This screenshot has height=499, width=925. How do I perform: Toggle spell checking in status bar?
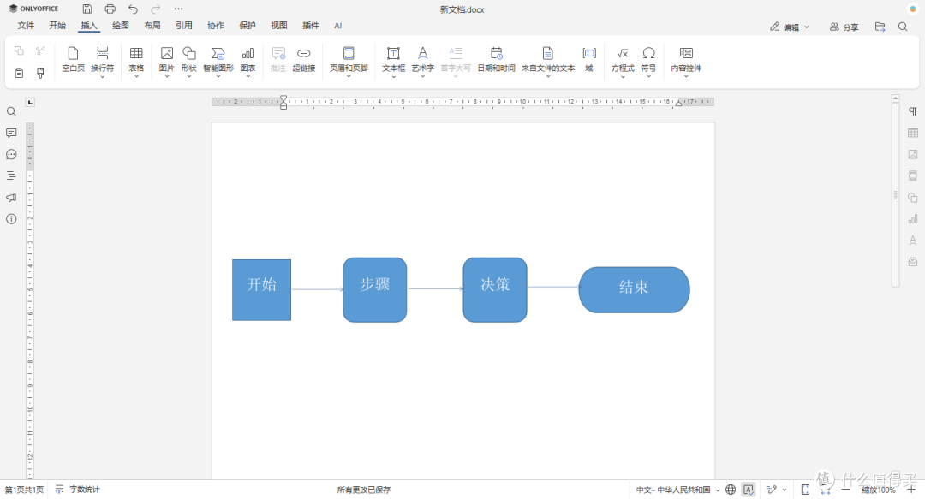click(x=749, y=490)
